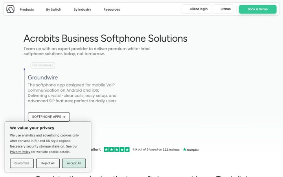Open the Products menu
Screen dimensions: 283x177
pyautogui.click(x=27, y=9)
